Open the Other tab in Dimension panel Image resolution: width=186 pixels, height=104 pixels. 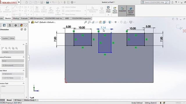[x=12, y=38]
